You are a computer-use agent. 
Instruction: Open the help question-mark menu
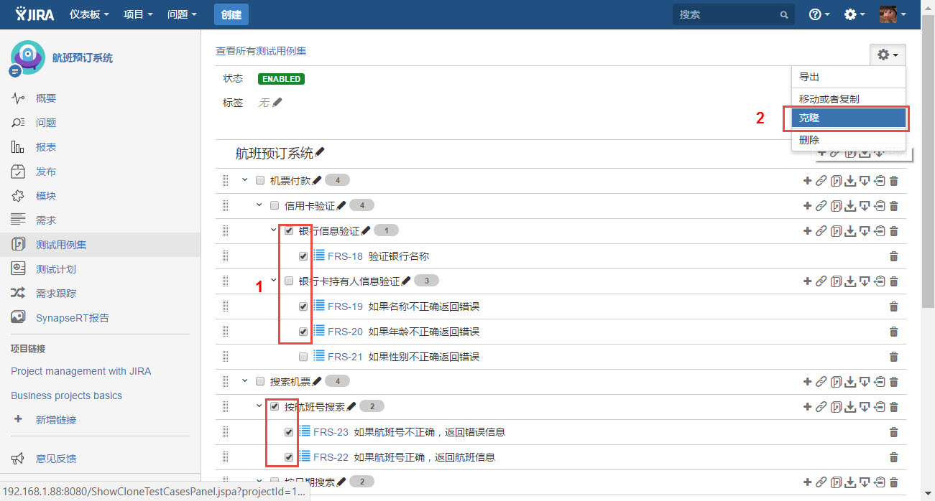(x=819, y=14)
